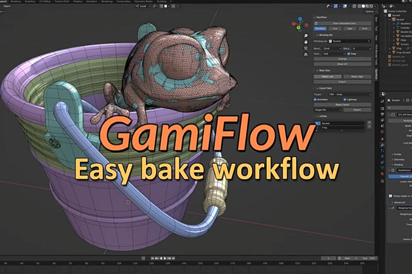Click the green Y axis gizmo ball

(x=299, y=27)
